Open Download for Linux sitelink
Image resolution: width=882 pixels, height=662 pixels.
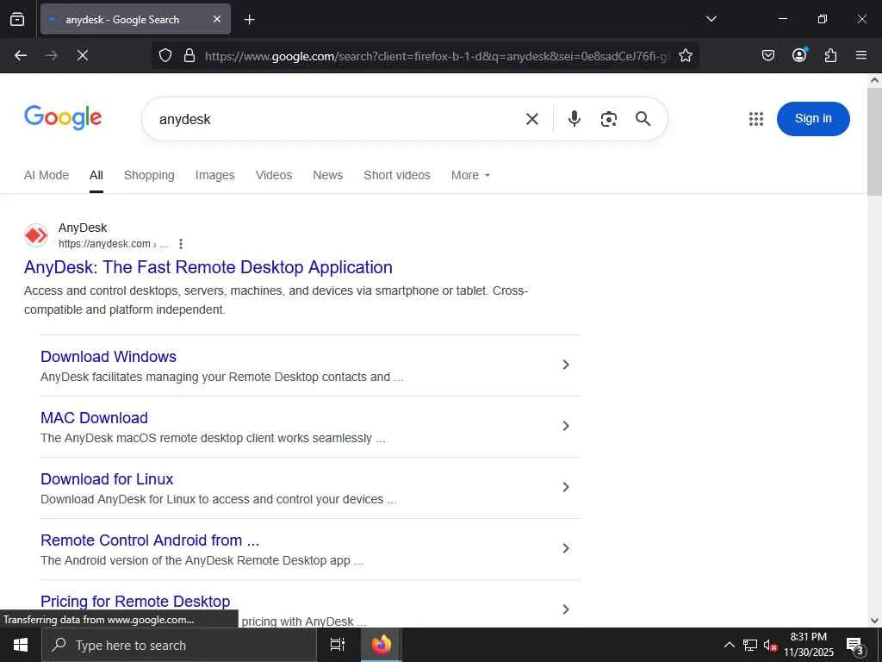point(107,479)
